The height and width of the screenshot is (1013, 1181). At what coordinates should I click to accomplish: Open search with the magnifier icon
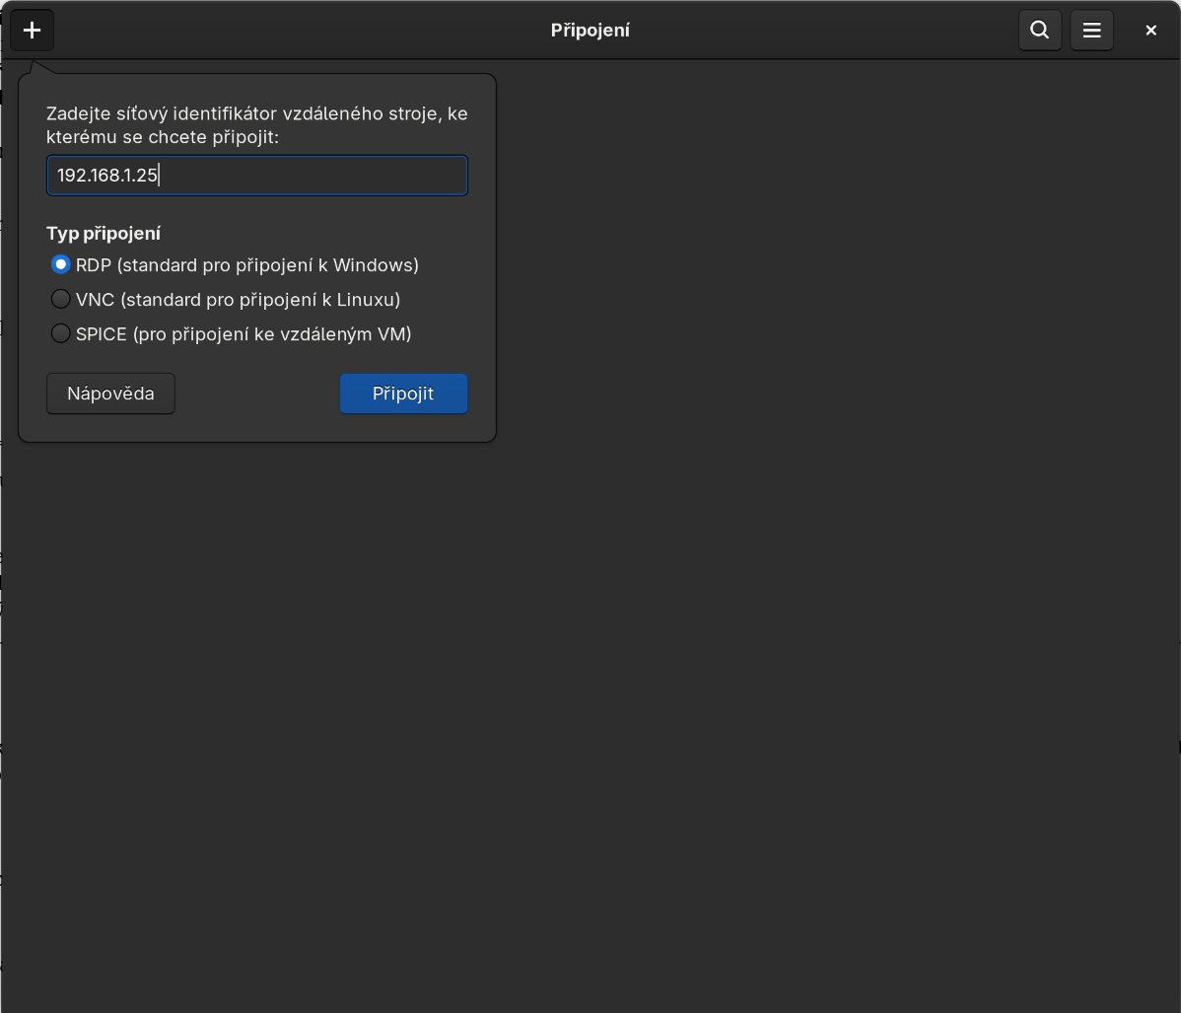click(1039, 31)
